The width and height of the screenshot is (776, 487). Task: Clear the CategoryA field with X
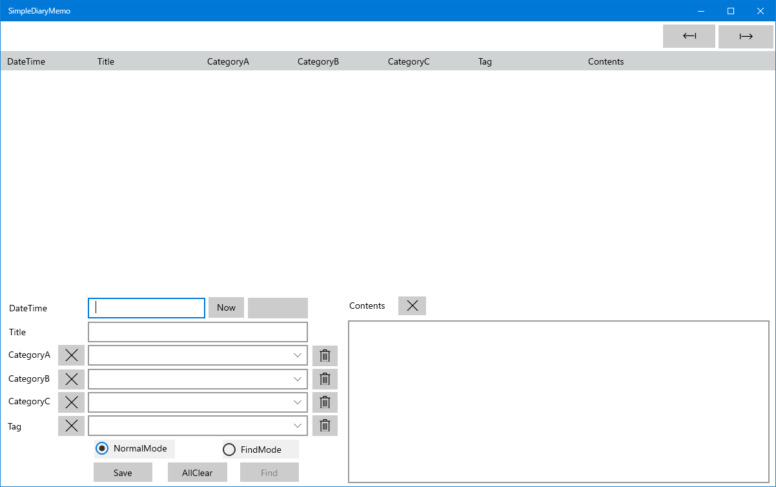(71, 355)
